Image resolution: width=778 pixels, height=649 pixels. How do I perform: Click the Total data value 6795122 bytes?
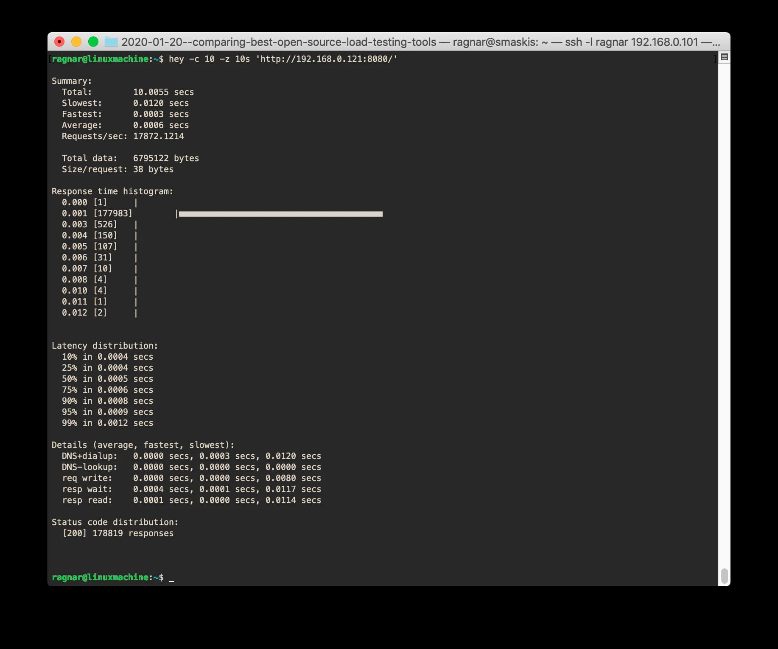166,158
